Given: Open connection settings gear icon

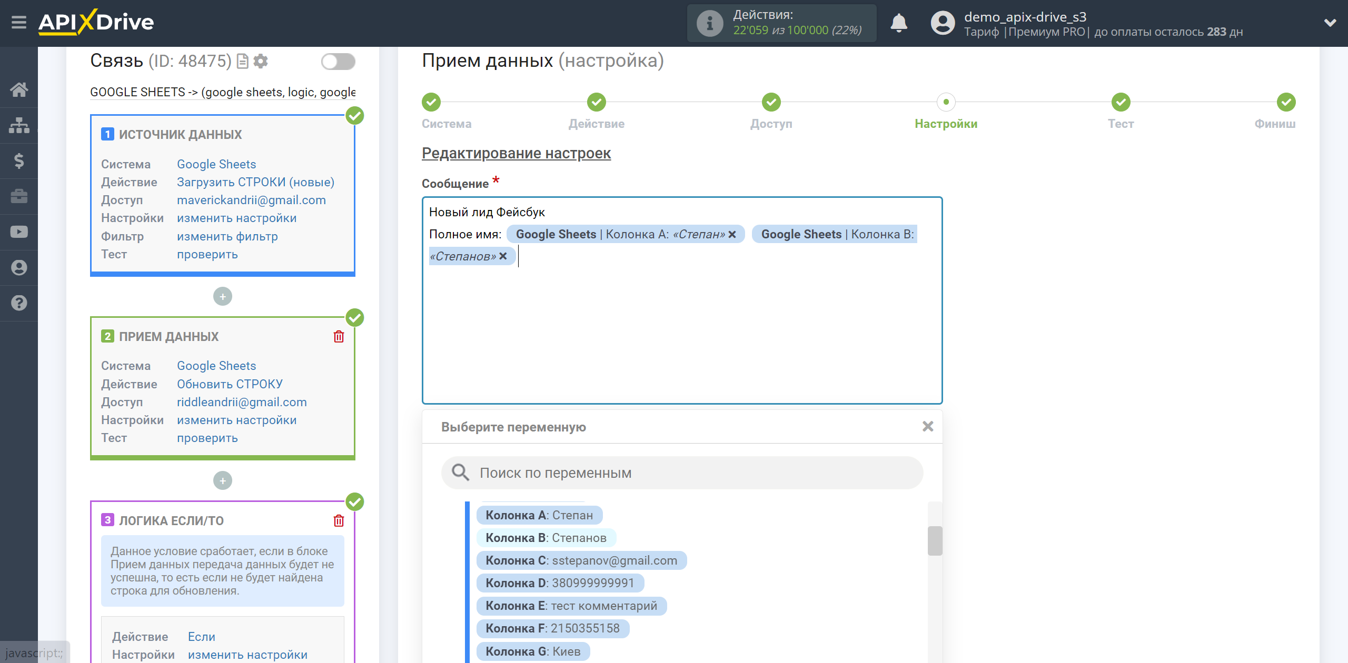Looking at the screenshot, I should [261, 61].
